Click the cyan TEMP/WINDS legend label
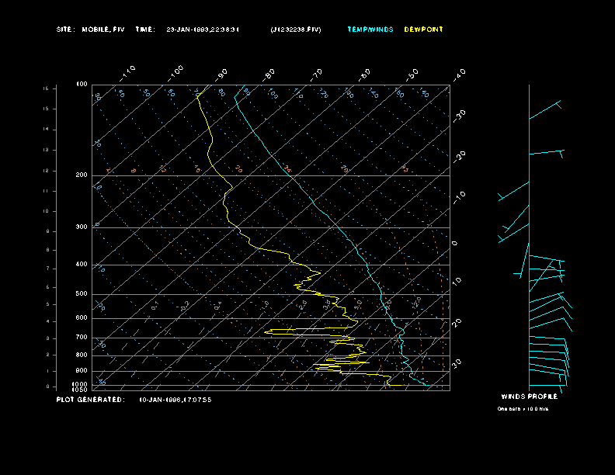This screenshot has height=475, width=615. pos(370,29)
